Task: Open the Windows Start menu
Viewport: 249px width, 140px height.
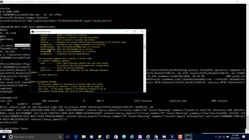Action: click(4, 137)
